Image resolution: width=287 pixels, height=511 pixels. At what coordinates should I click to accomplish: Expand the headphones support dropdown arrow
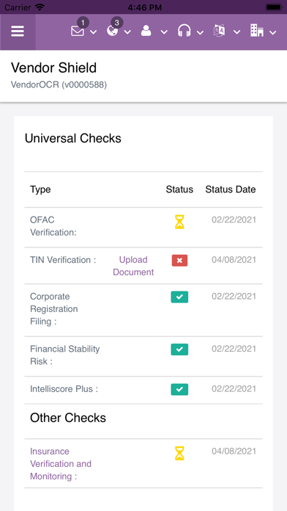tap(200, 32)
